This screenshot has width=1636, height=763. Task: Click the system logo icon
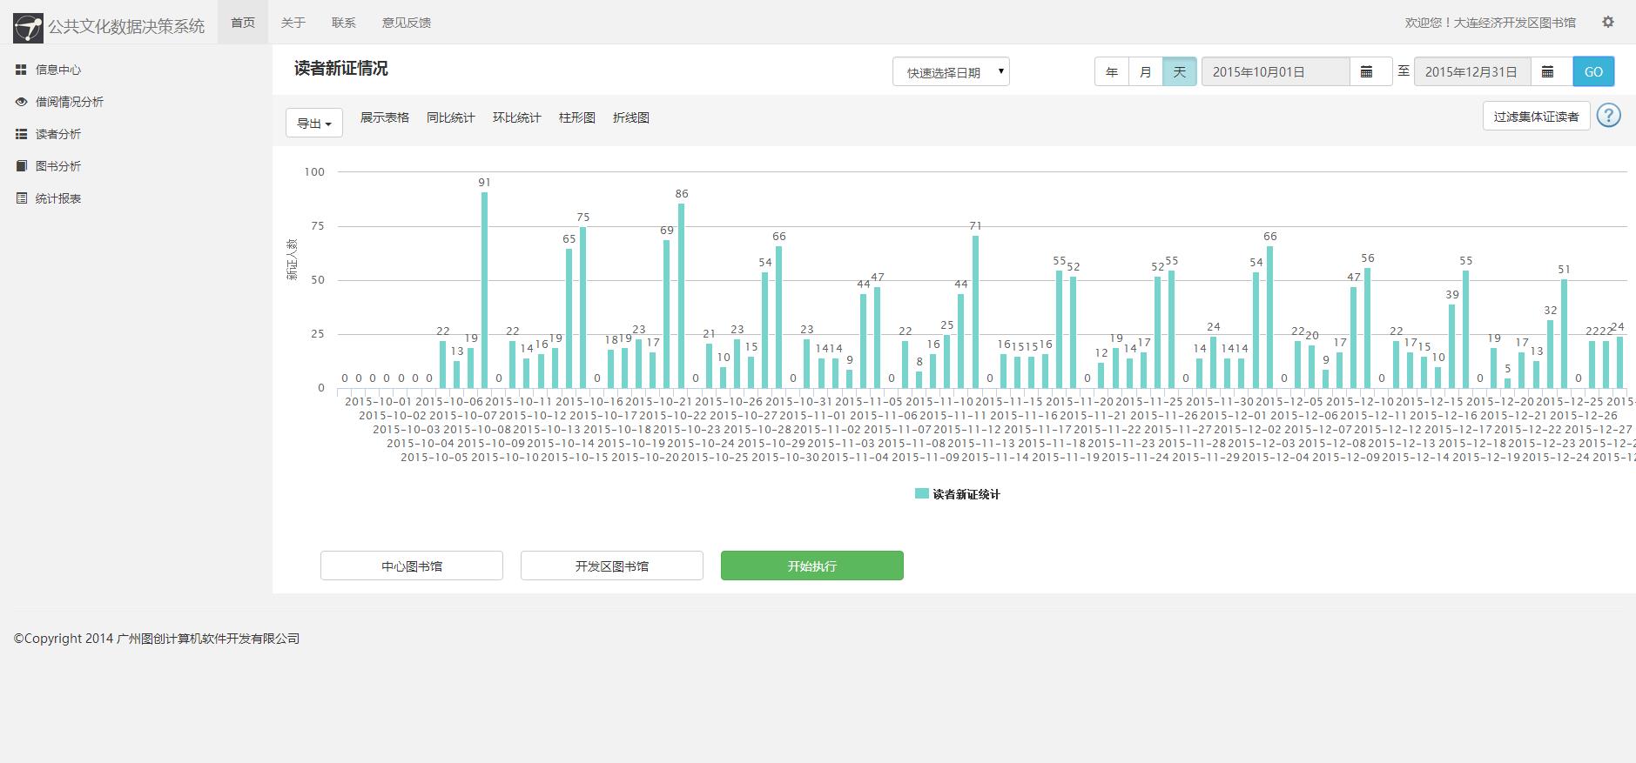[28, 27]
